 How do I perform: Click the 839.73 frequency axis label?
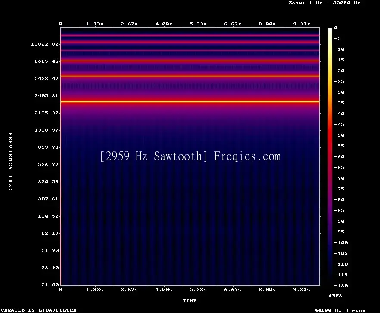tap(48, 147)
